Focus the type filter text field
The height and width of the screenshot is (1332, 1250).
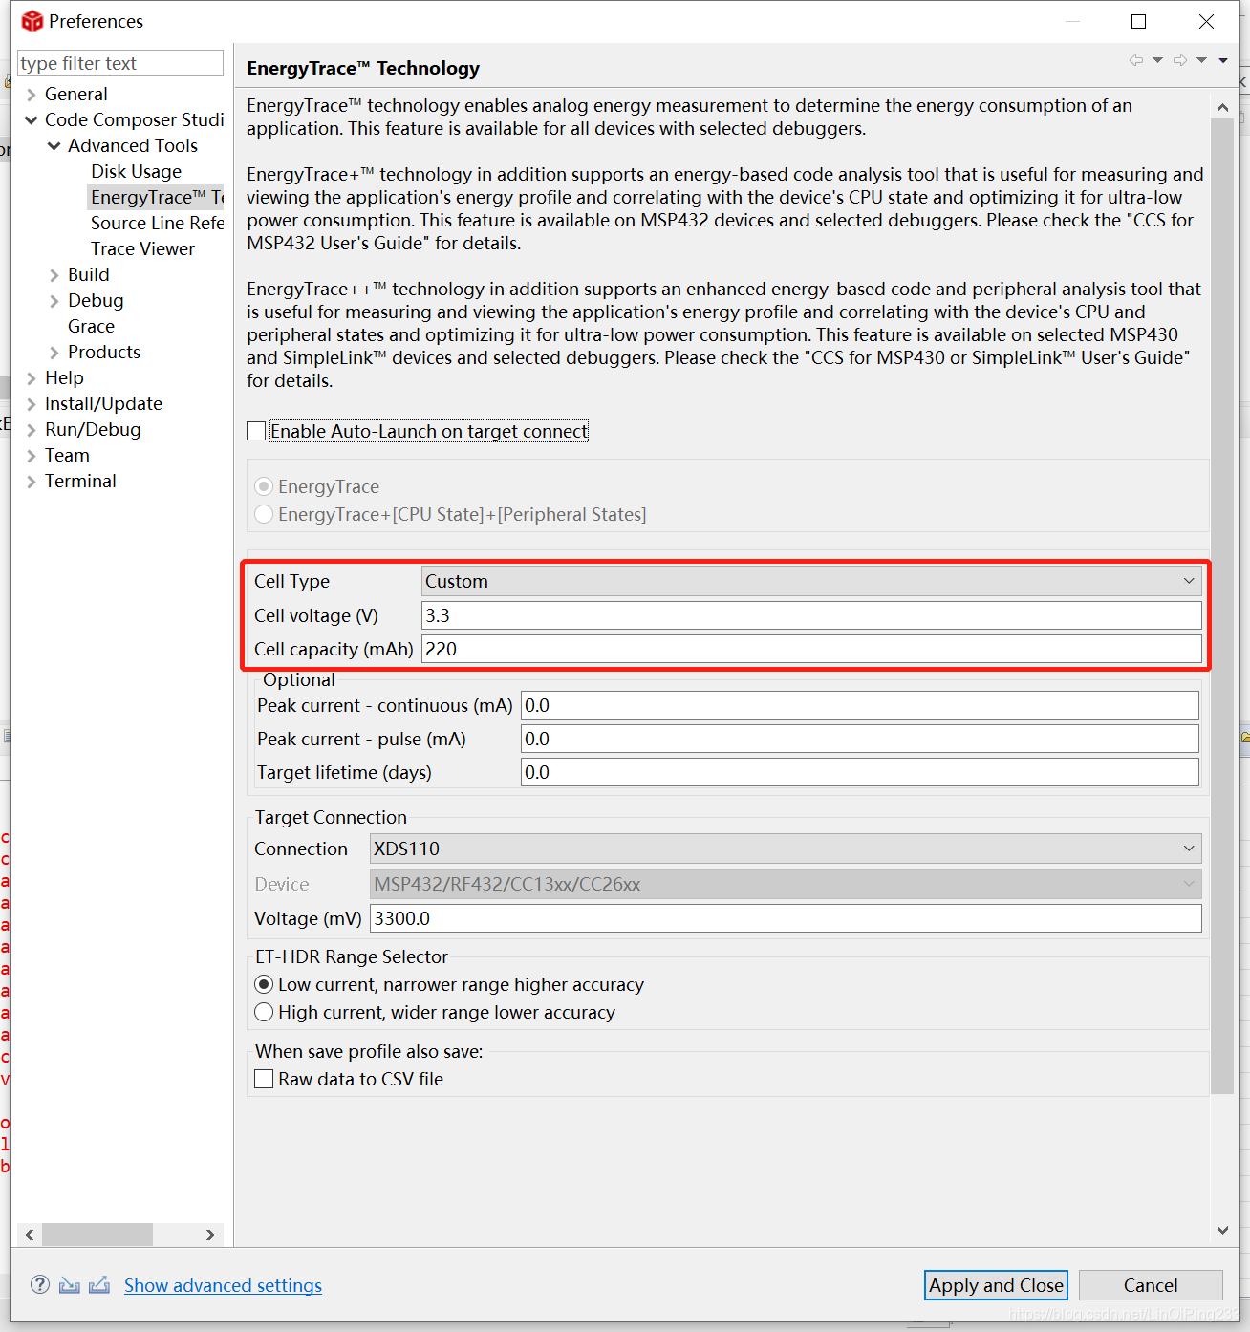120,63
